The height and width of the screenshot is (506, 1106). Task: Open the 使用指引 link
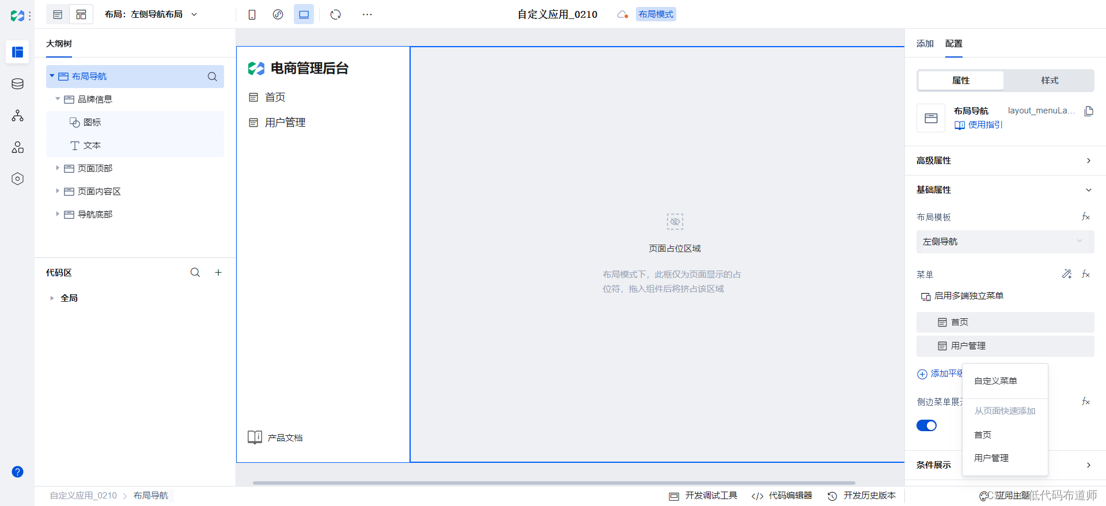pyautogui.click(x=979, y=125)
